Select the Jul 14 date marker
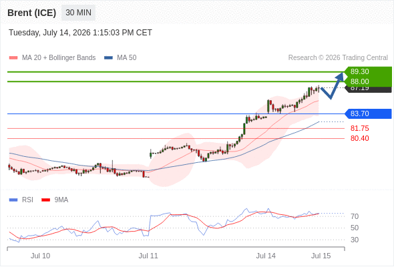This screenshot has height=267, width=394. click(x=266, y=256)
